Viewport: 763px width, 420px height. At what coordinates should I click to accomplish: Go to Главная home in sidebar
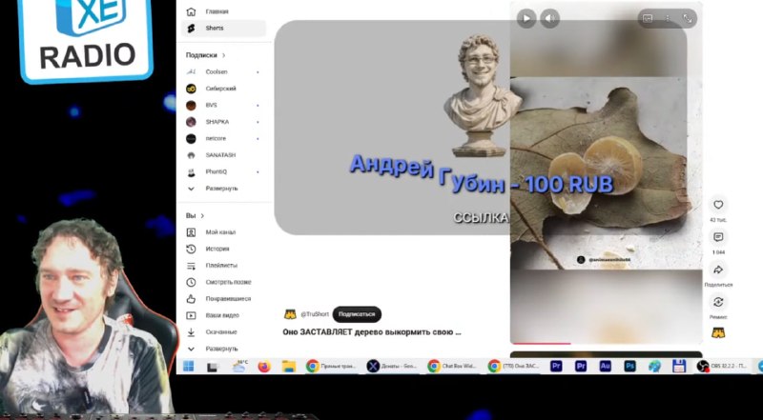(x=224, y=11)
